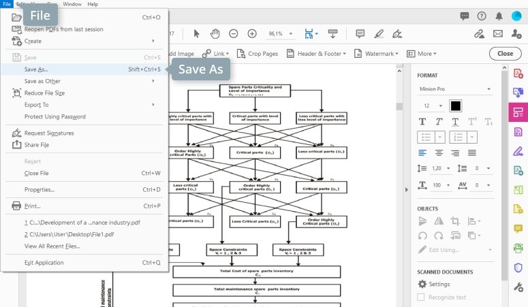Choose Save As from File menu

pos(36,69)
